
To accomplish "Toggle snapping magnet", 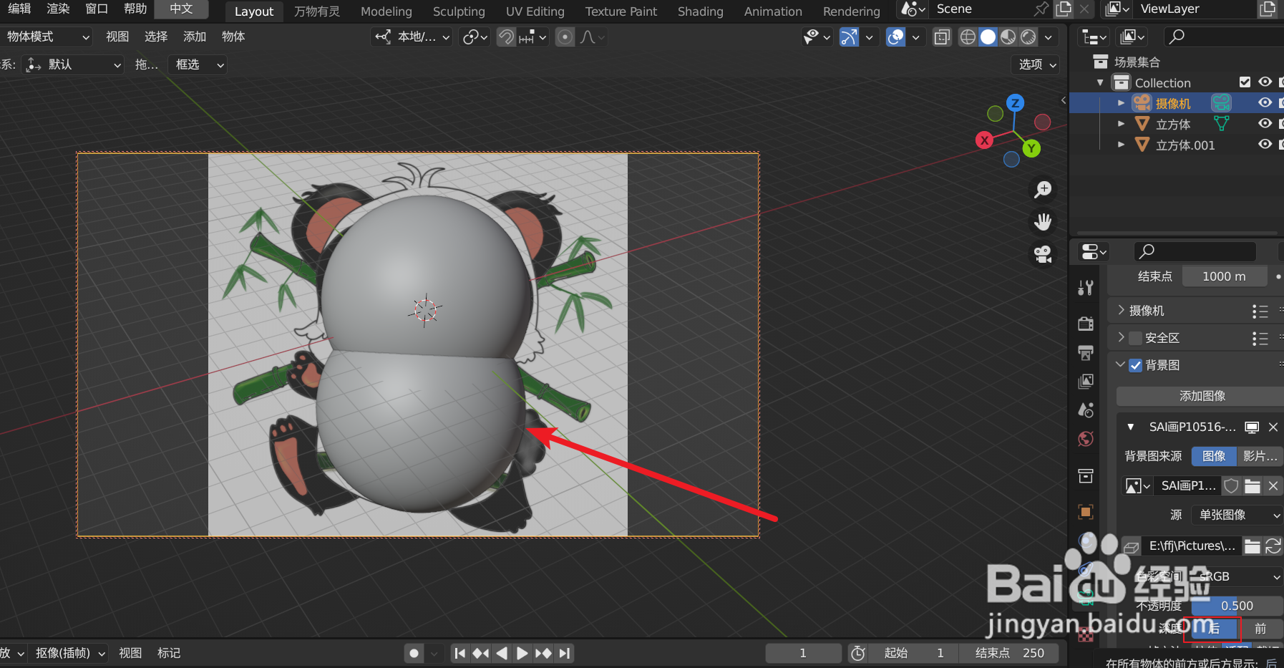I will point(506,37).
